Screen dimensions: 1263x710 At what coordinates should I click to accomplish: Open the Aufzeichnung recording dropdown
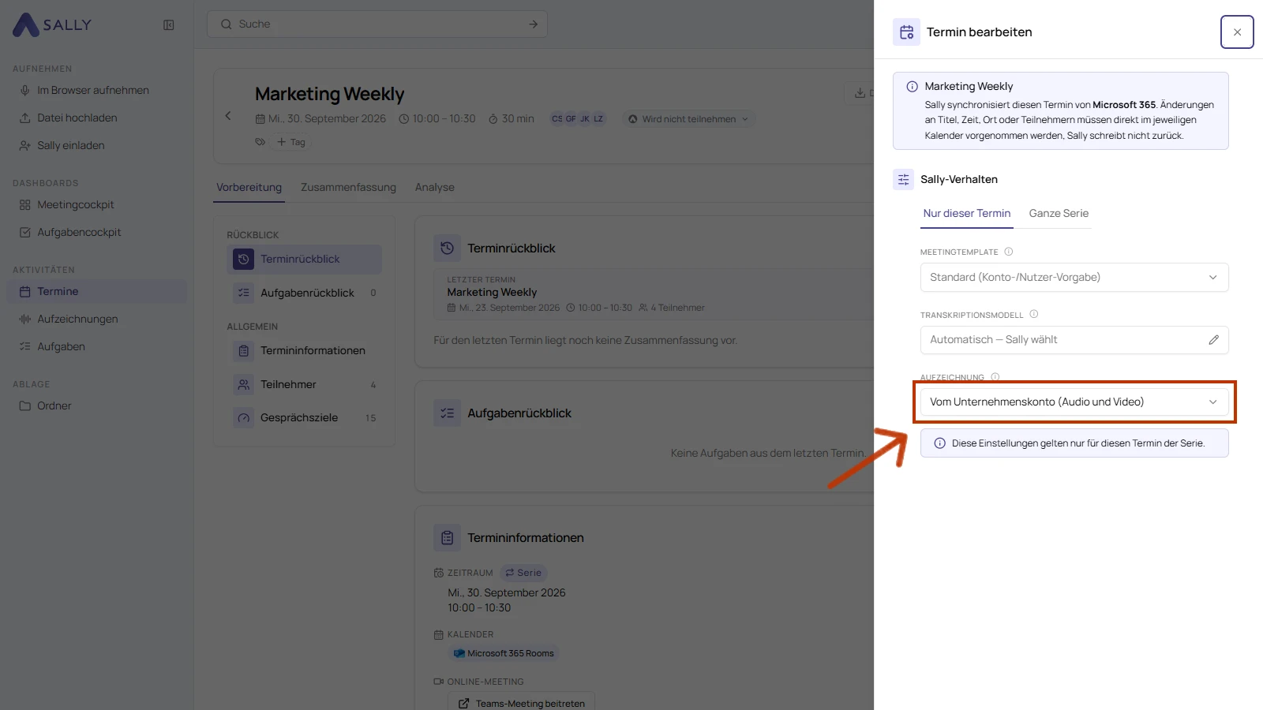pos(1074,402)
